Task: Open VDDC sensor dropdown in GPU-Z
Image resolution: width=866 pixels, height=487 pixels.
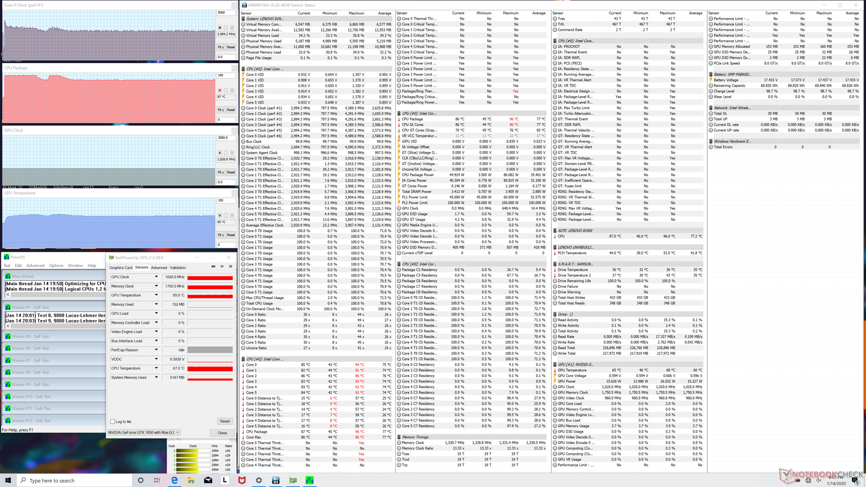Action: coord(157,359)
